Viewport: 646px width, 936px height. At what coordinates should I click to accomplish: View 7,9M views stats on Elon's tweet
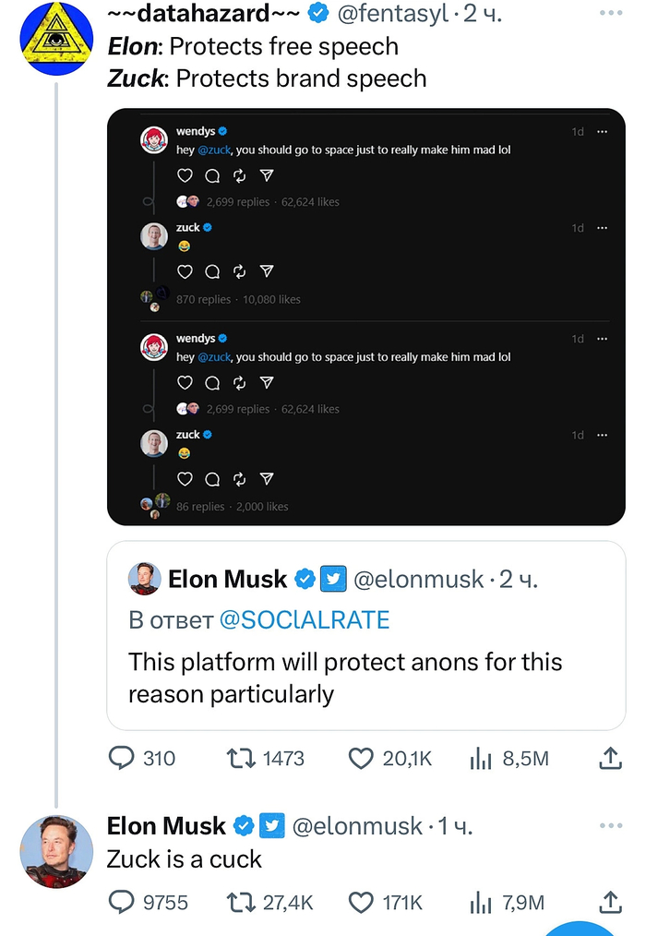481,902
